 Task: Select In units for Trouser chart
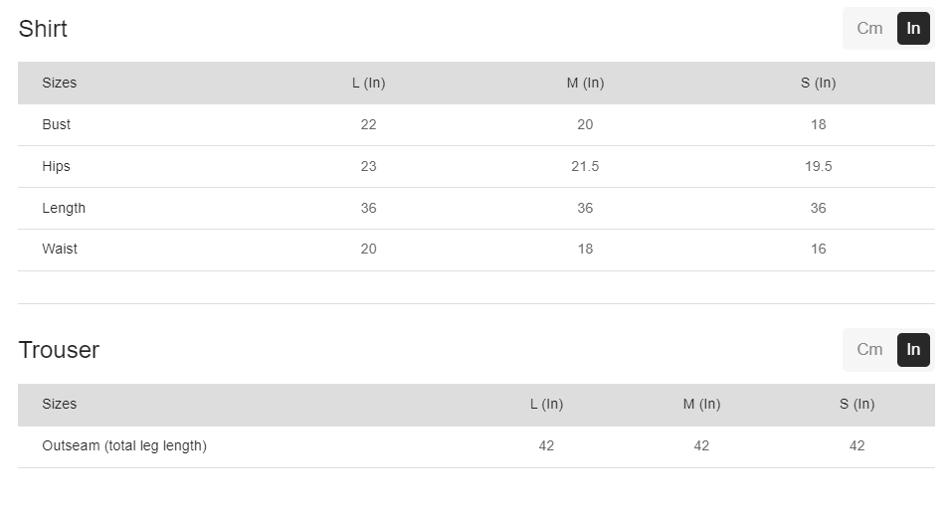(x=913, y=350)
